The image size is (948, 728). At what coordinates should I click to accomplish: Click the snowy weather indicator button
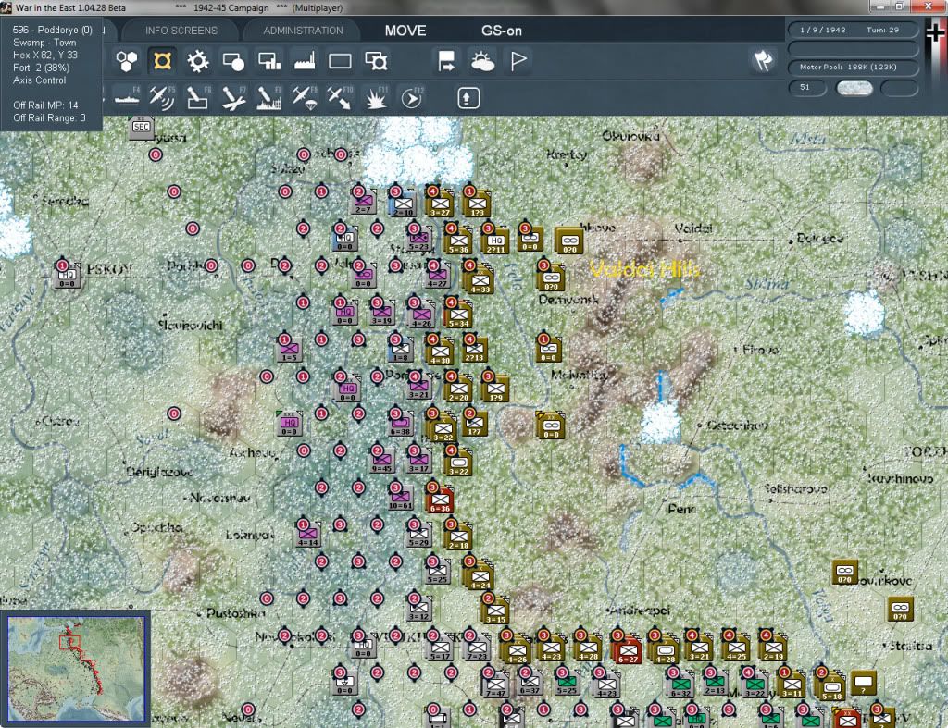[854, 88]
